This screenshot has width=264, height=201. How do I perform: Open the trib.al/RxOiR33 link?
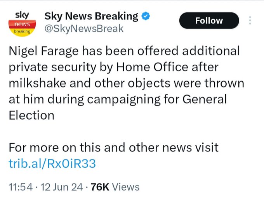tap(52, 163)
